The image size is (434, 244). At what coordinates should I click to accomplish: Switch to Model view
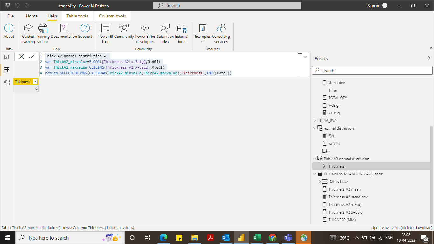click(x=6, y=83)
